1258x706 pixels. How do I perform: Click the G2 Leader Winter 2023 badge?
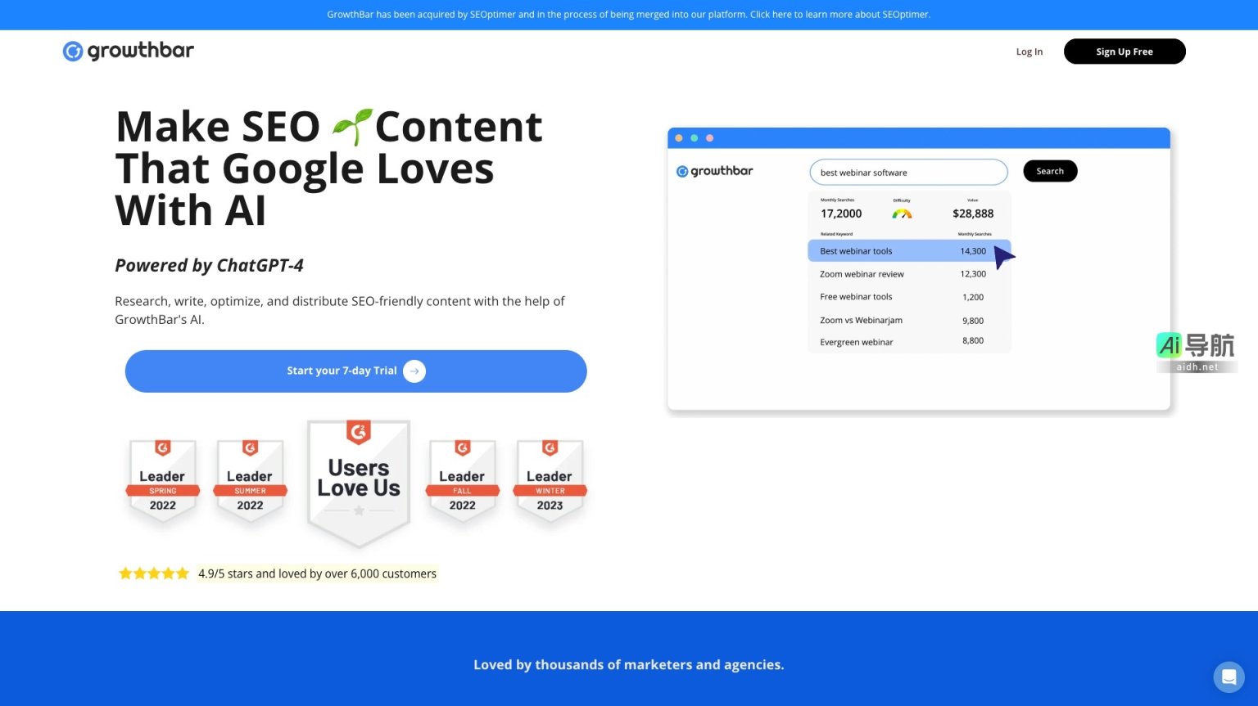(550, 483)
